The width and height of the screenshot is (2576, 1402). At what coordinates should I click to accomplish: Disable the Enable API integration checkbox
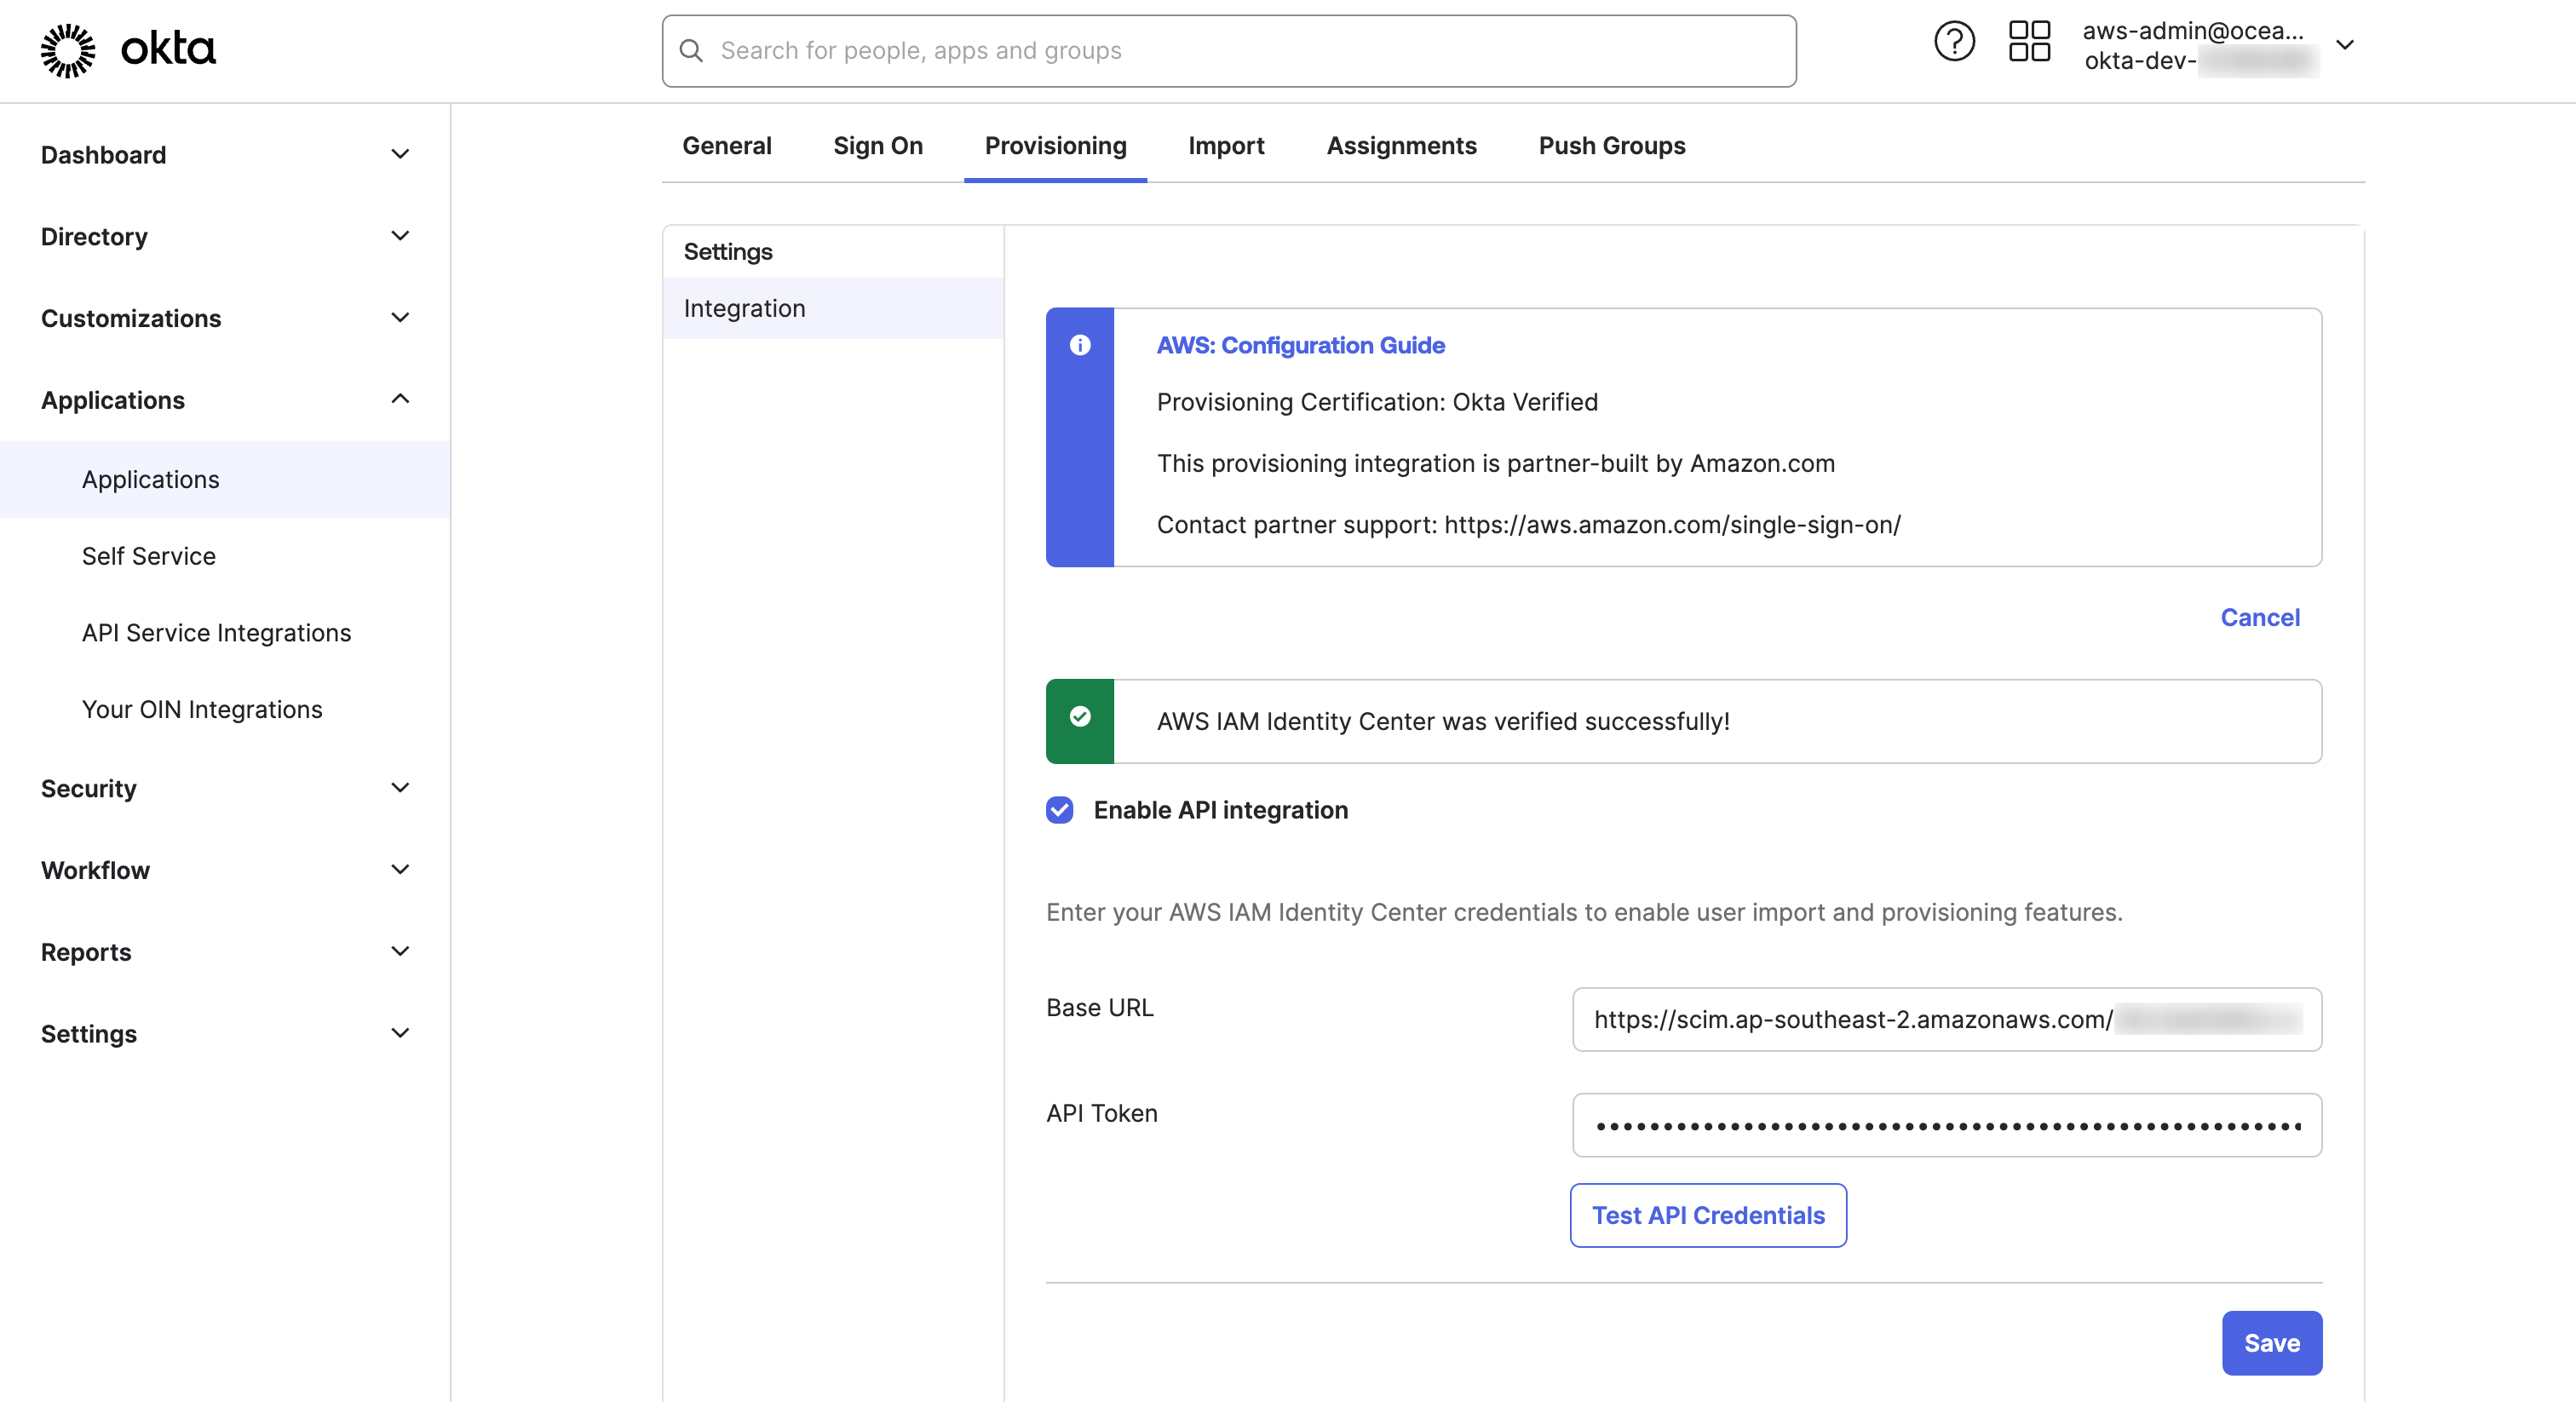click(x=1059, y=810)
